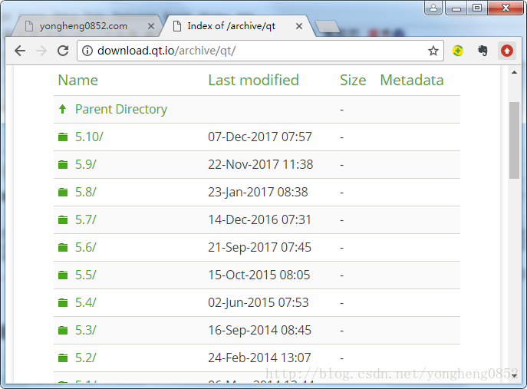527x389 pixels.
Task: Click the scrollbar down arrow
Action: [x=514, y=375]
